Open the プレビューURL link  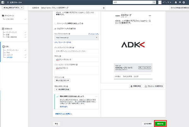[x=94, y=34]
